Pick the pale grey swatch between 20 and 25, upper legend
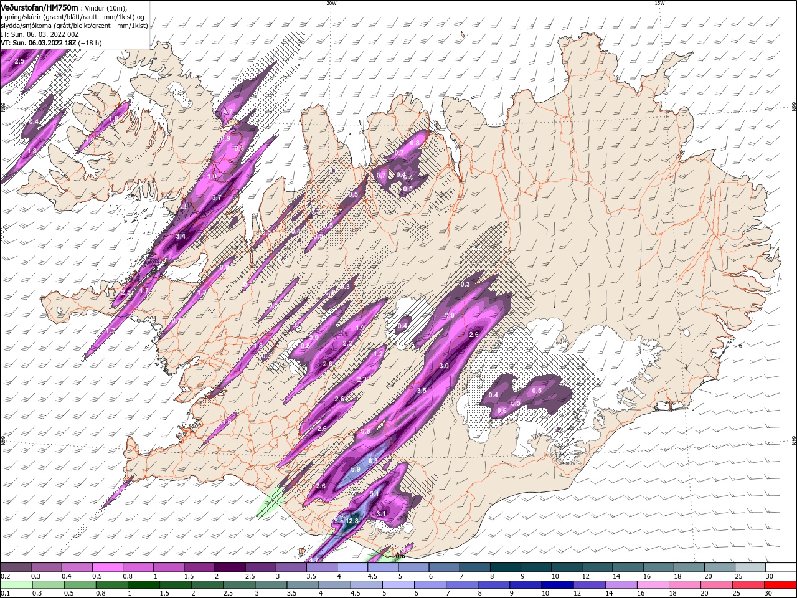797x598 pixels. [x=719, y=567]
